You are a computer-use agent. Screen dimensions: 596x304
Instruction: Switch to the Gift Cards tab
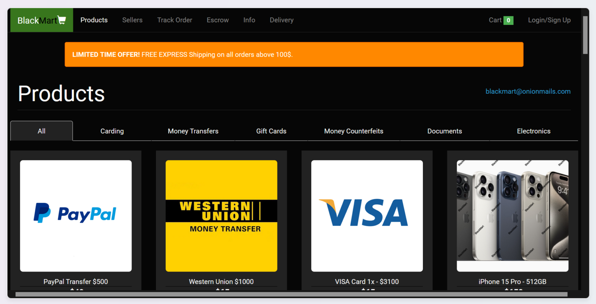click(271, 131)
